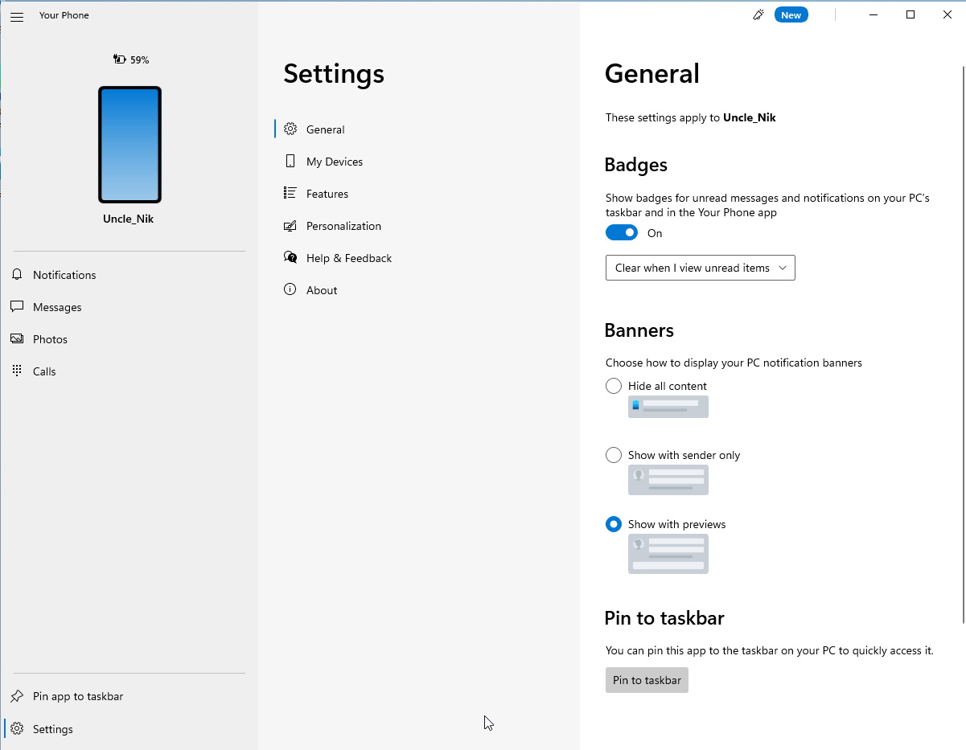The height and width of the screenshot is (750, 966).
Task: Click the blue New badge button
Action: pos(791,15)
